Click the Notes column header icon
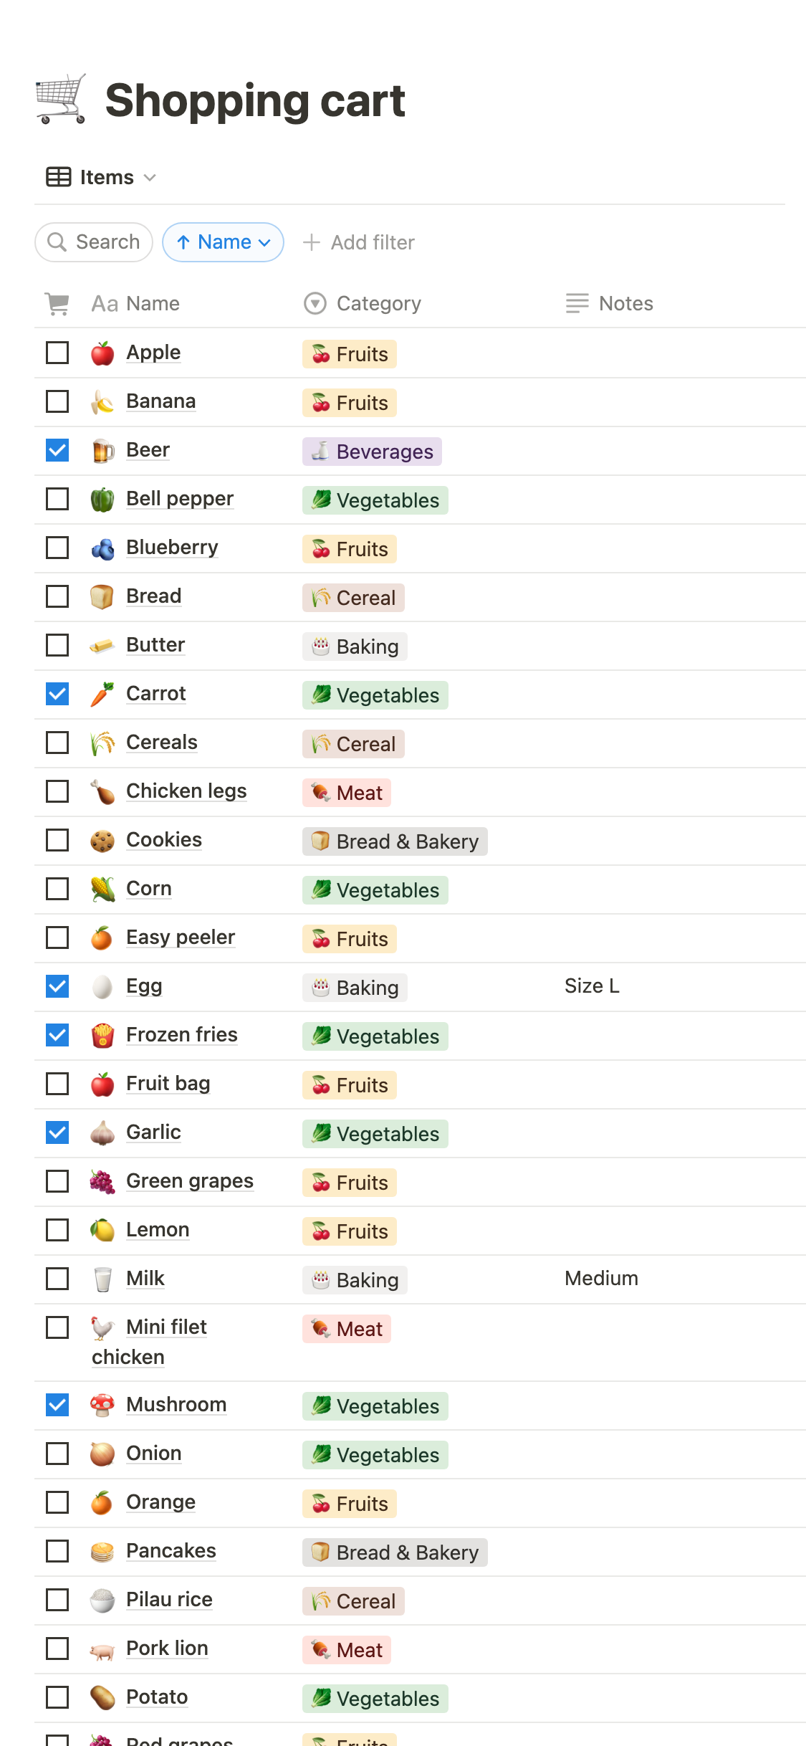Image resolution: width=806 pixels, height=1746 pixels. (x=576, y=303)
